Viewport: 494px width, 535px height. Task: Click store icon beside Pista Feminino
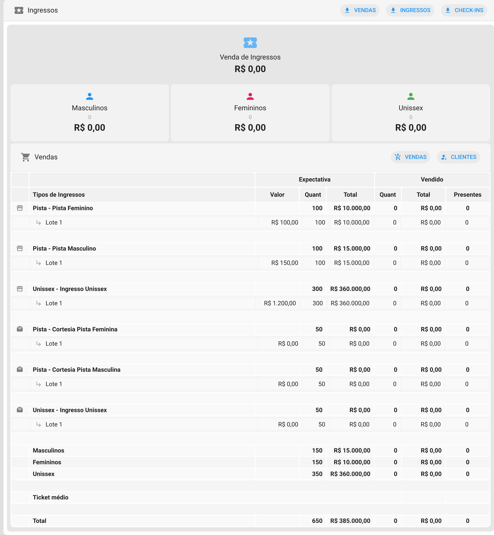20,208
